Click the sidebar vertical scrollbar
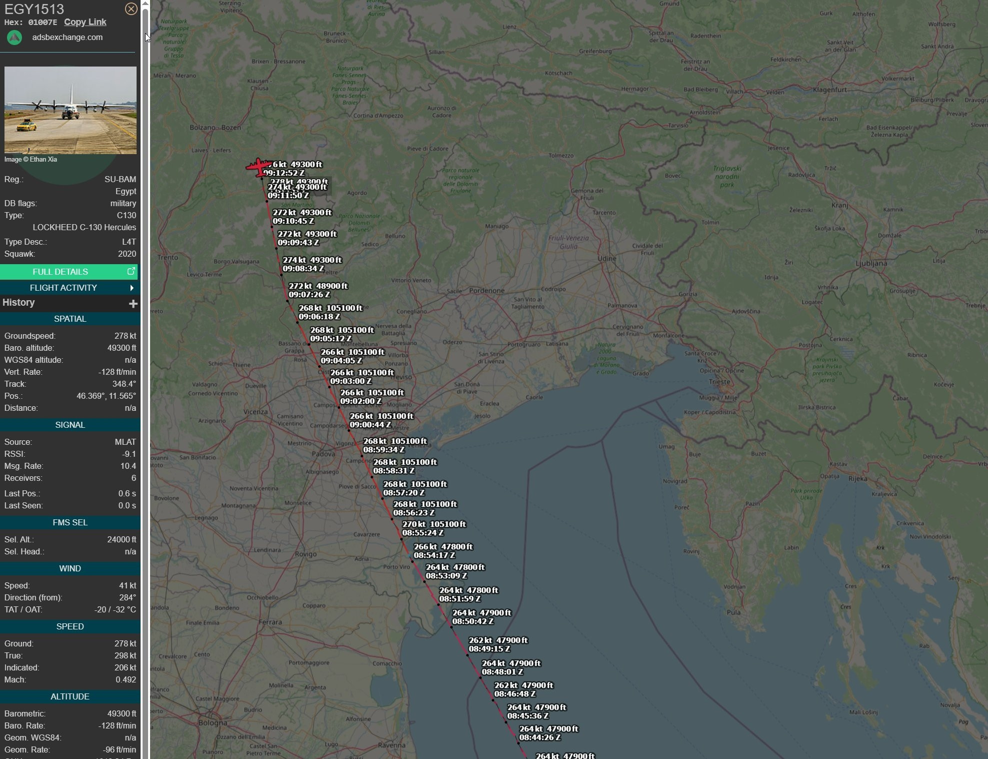This screenshot has width=988, height=759. (146, 379)
